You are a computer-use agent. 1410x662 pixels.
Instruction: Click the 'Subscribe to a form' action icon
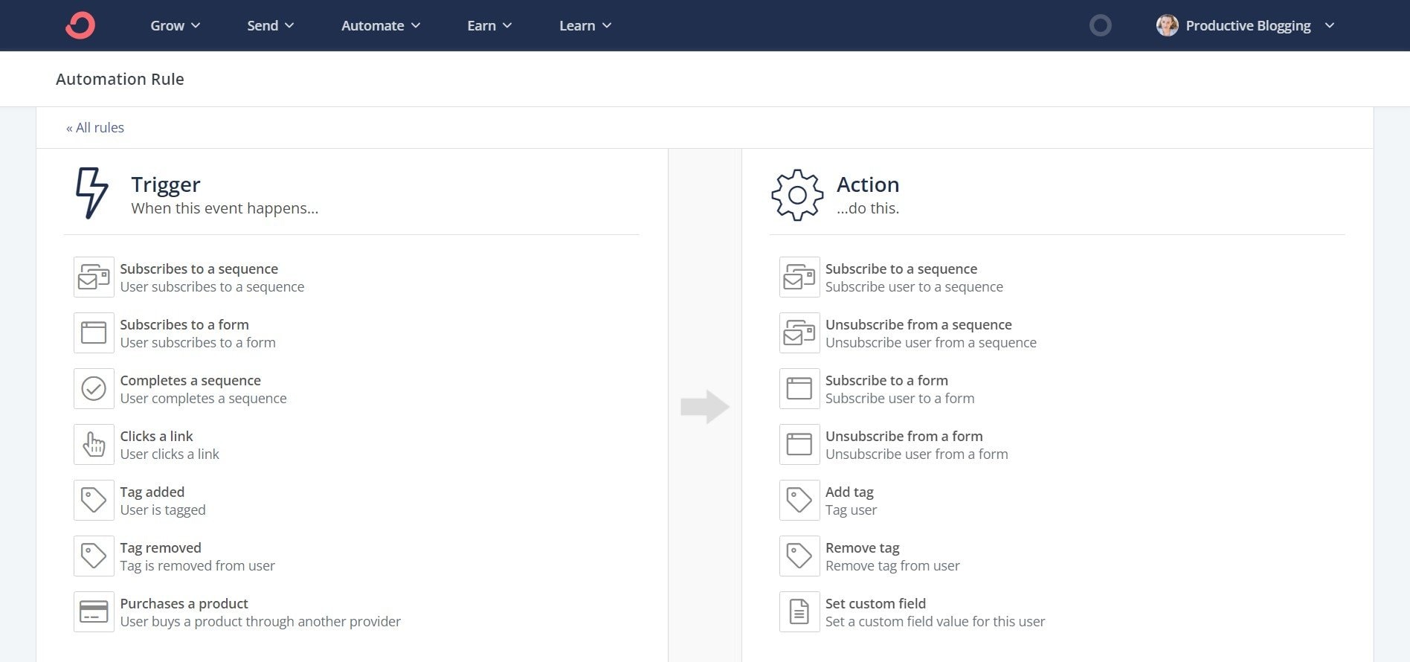(x=799, y=388)
